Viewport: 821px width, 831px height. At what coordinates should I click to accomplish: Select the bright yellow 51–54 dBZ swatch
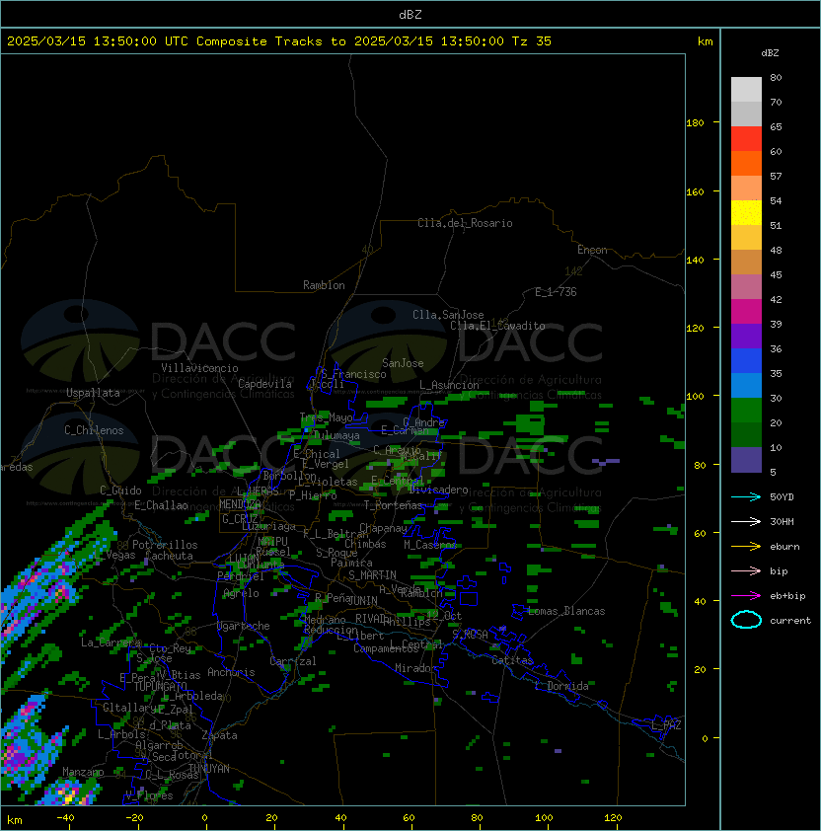tap(746, 213)
